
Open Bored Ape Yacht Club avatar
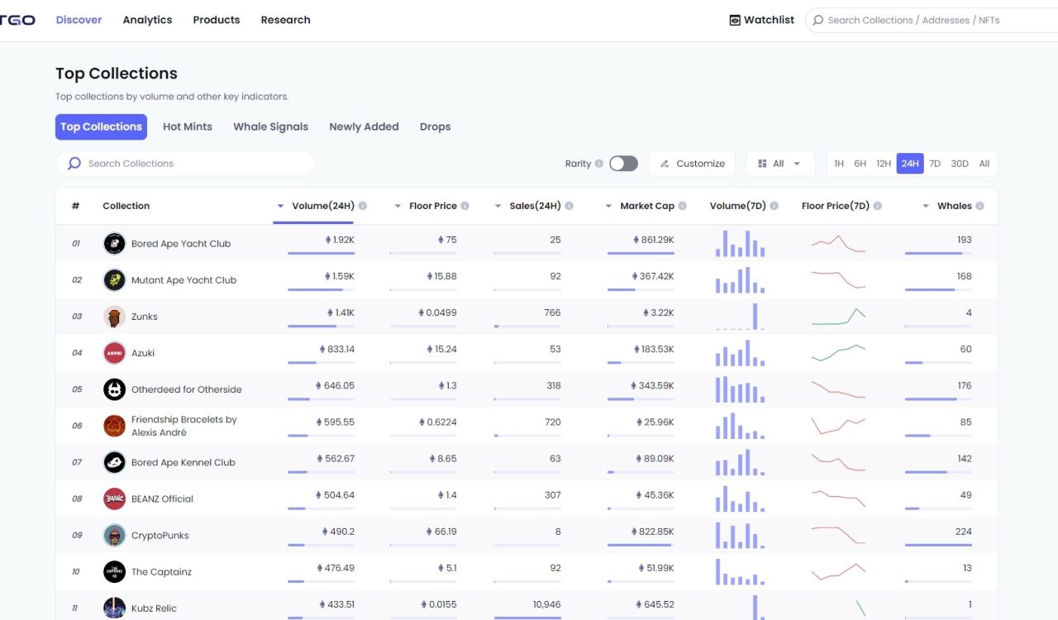pos(114,244)
